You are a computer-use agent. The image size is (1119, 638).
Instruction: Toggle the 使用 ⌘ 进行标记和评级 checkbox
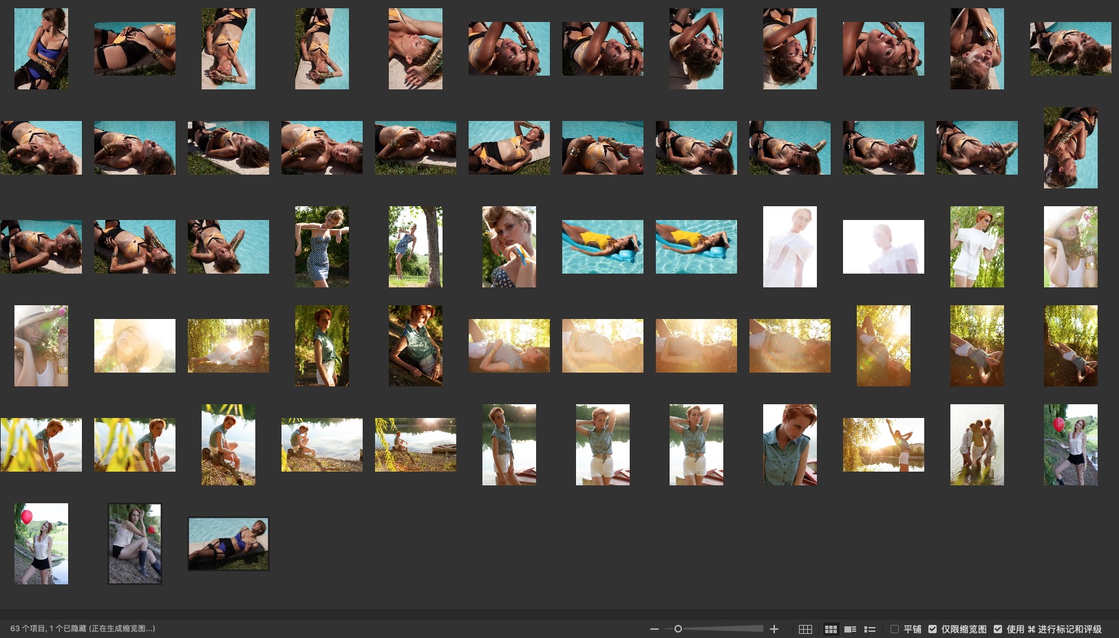click(998, 629)
